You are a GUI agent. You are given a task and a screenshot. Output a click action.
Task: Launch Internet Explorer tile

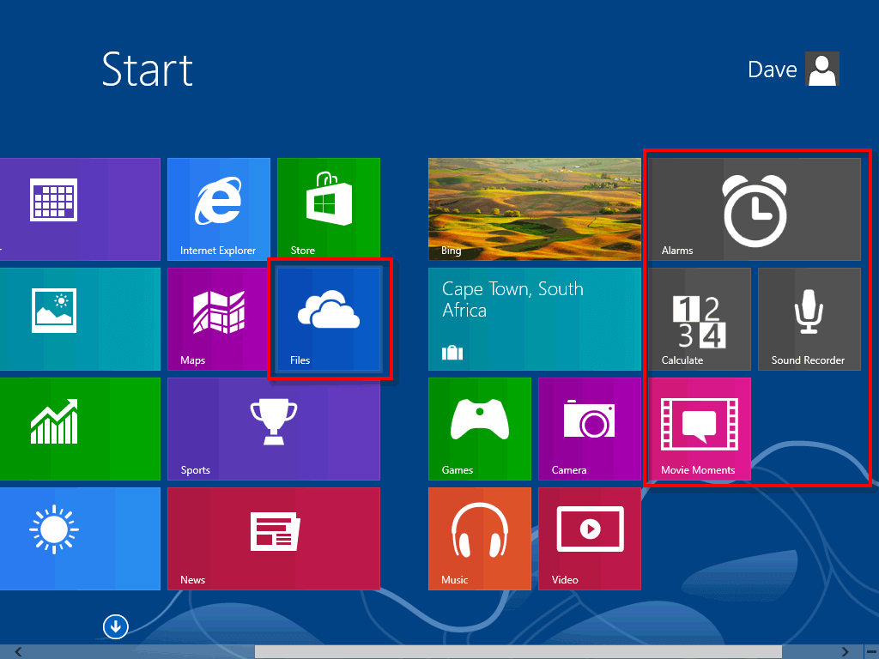(x=219, y=209)
